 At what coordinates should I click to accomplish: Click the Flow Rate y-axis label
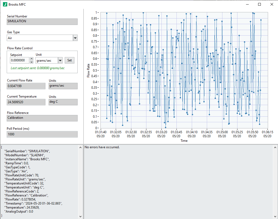tap(88, 70)
